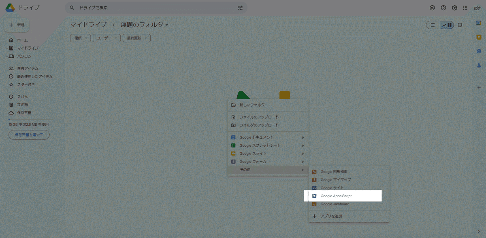Click the green Sheets file thumbnail

(x=243, y=95)
